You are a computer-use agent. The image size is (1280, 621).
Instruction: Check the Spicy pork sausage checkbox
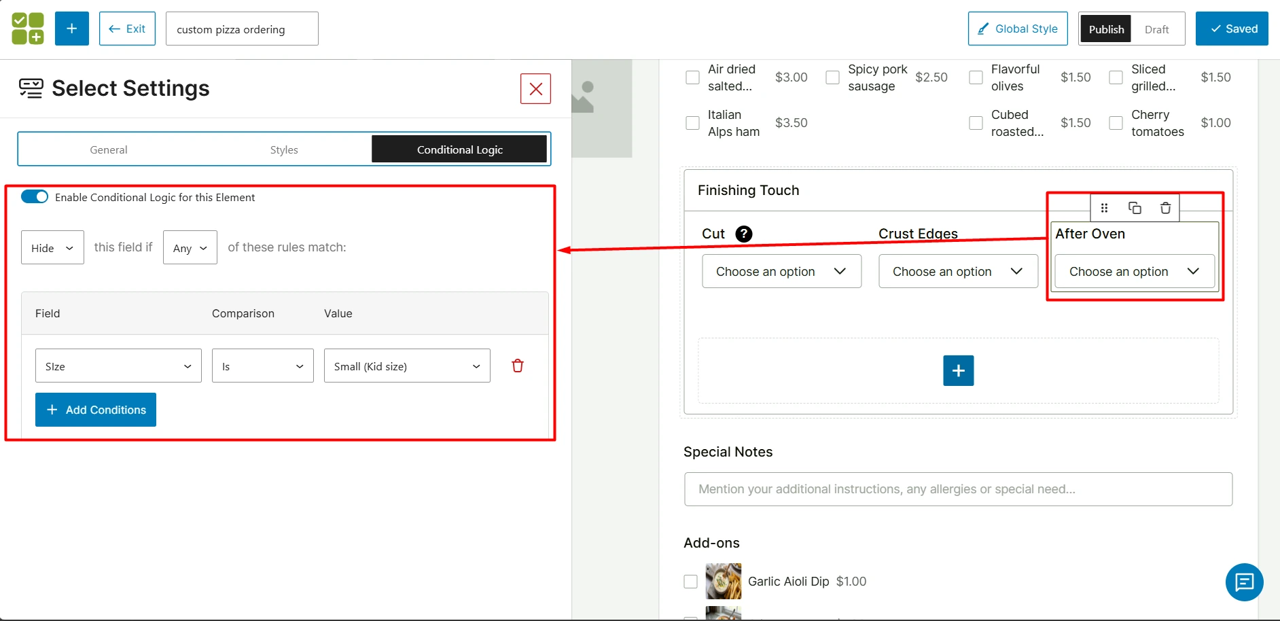832,77
